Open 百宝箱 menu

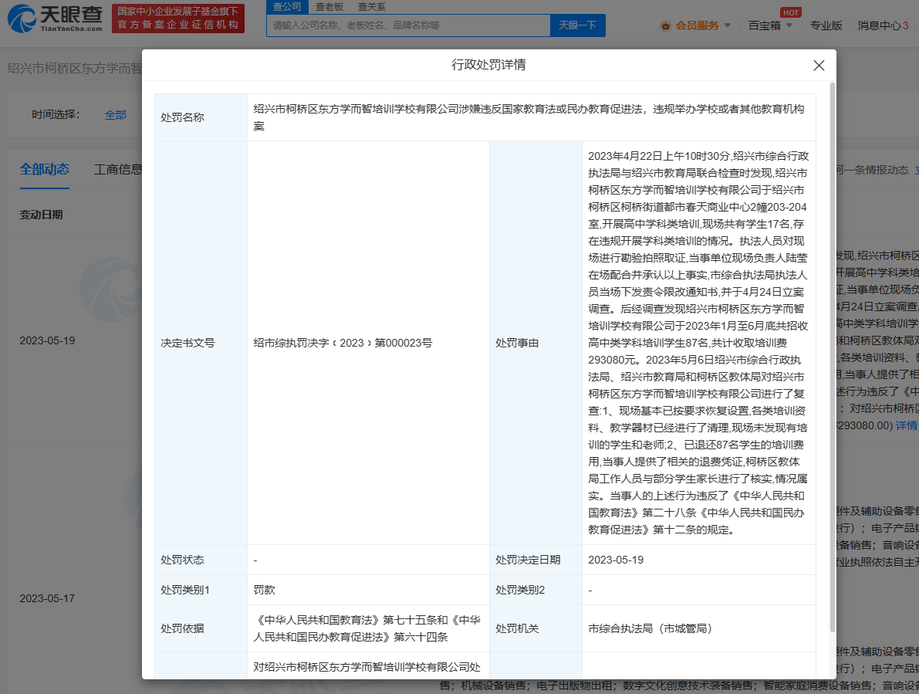pyautogui.click(x=764, y=25)
